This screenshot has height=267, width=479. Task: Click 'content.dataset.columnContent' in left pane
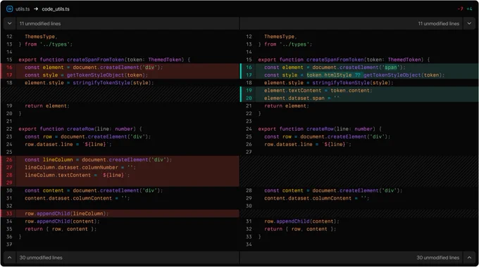point(68,198)
